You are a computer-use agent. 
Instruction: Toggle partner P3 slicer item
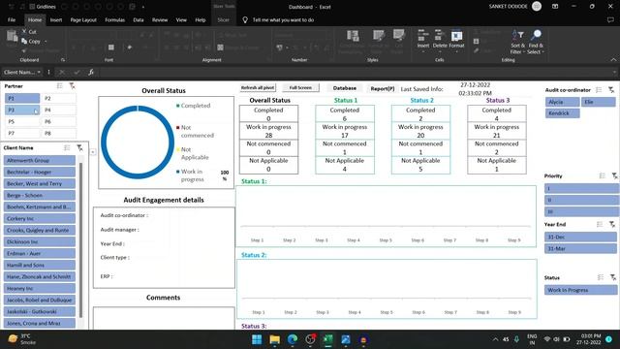click(22, 110)
